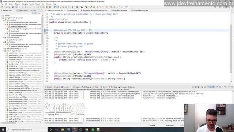Select the JUnit view tab

pos(33,10)
